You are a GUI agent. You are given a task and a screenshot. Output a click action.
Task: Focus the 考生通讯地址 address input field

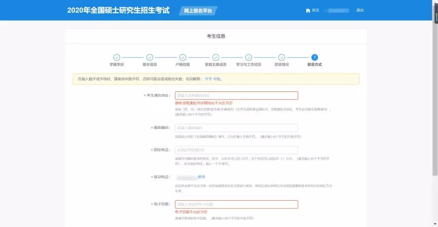click(236, 95)
